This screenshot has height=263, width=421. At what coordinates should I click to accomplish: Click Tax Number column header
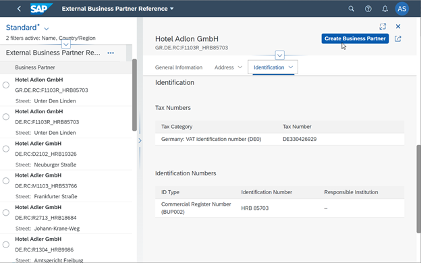coord(297,127)
